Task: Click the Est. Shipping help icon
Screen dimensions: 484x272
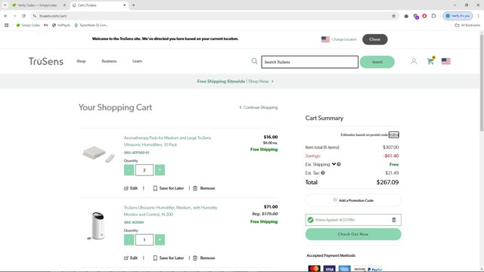Action: pyautogui.click(x=339, y=165)
